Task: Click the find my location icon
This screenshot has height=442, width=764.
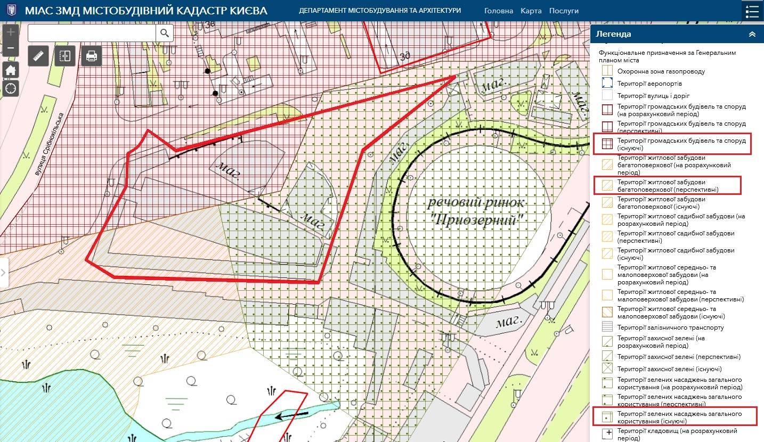Action: coord(11,88)
